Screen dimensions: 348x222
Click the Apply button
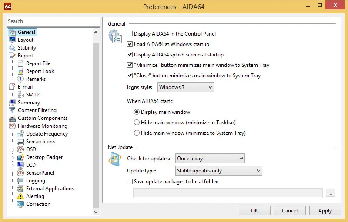[325, 211]
